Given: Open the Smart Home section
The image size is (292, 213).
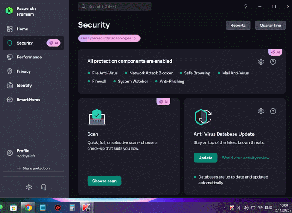Looking at the screenshot, I should [33, 100].
